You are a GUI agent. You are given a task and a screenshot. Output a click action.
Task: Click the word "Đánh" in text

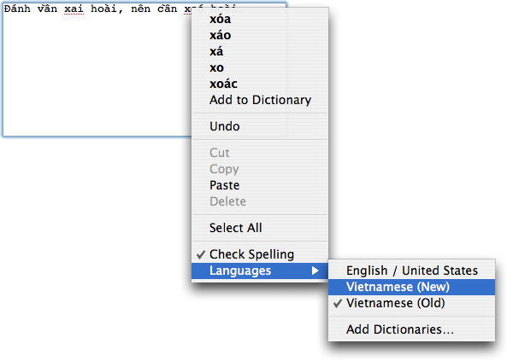point(17,9)
